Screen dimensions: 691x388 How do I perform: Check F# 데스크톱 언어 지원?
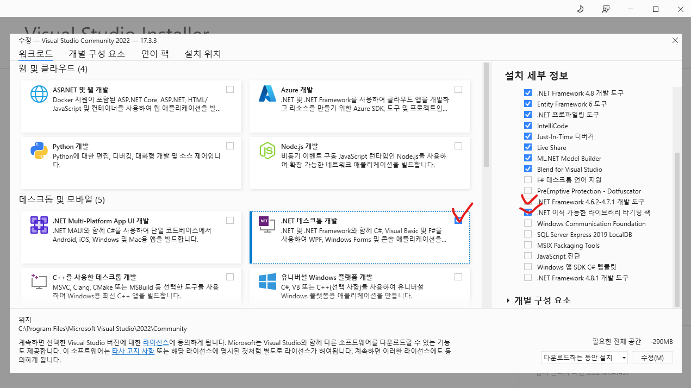[527, 180]
